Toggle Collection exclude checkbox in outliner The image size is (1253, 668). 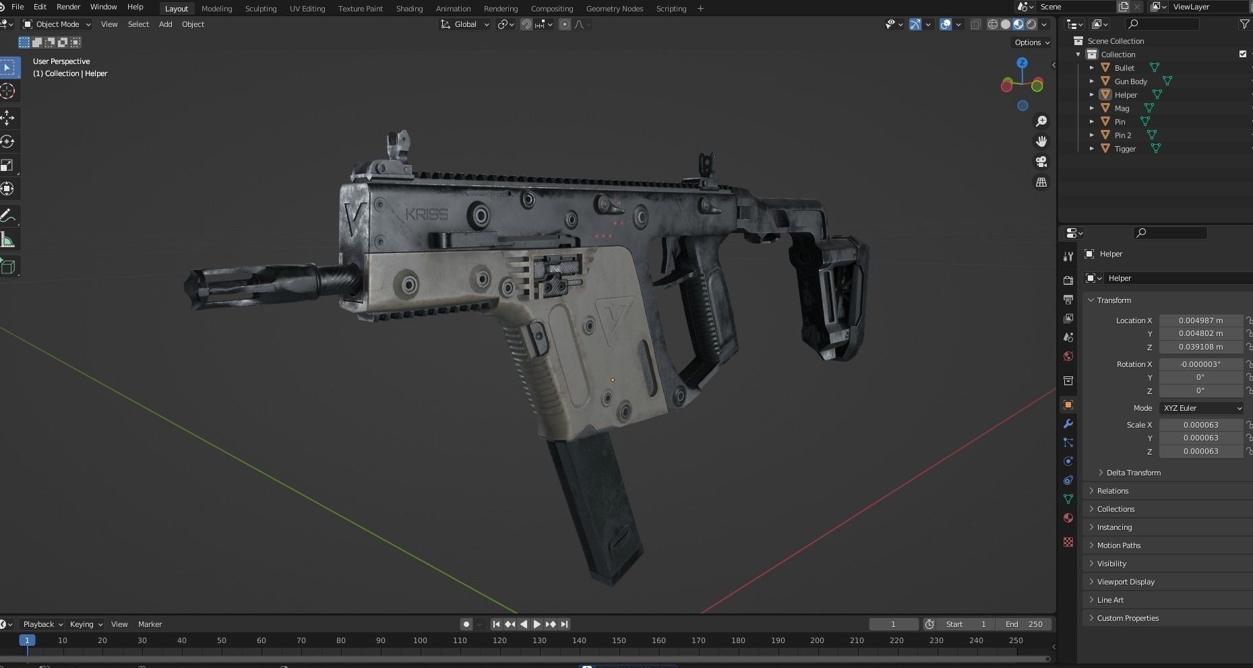pyautogui.click(x=1243, y=54)
